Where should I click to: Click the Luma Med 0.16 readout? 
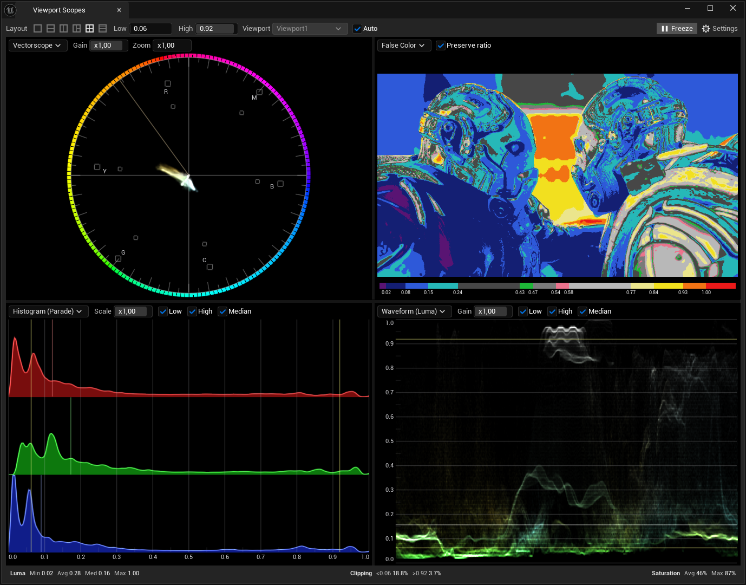point(97,573)
